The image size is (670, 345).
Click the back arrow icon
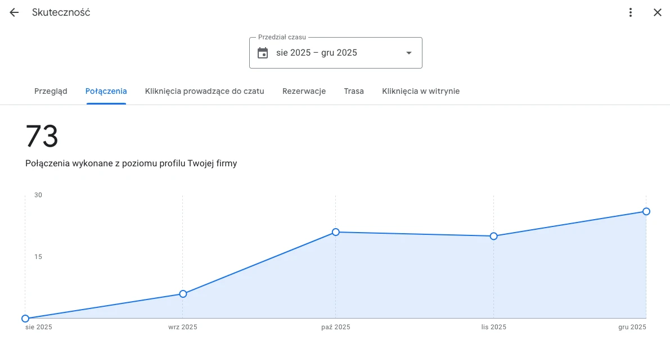[x=14, y=12]
